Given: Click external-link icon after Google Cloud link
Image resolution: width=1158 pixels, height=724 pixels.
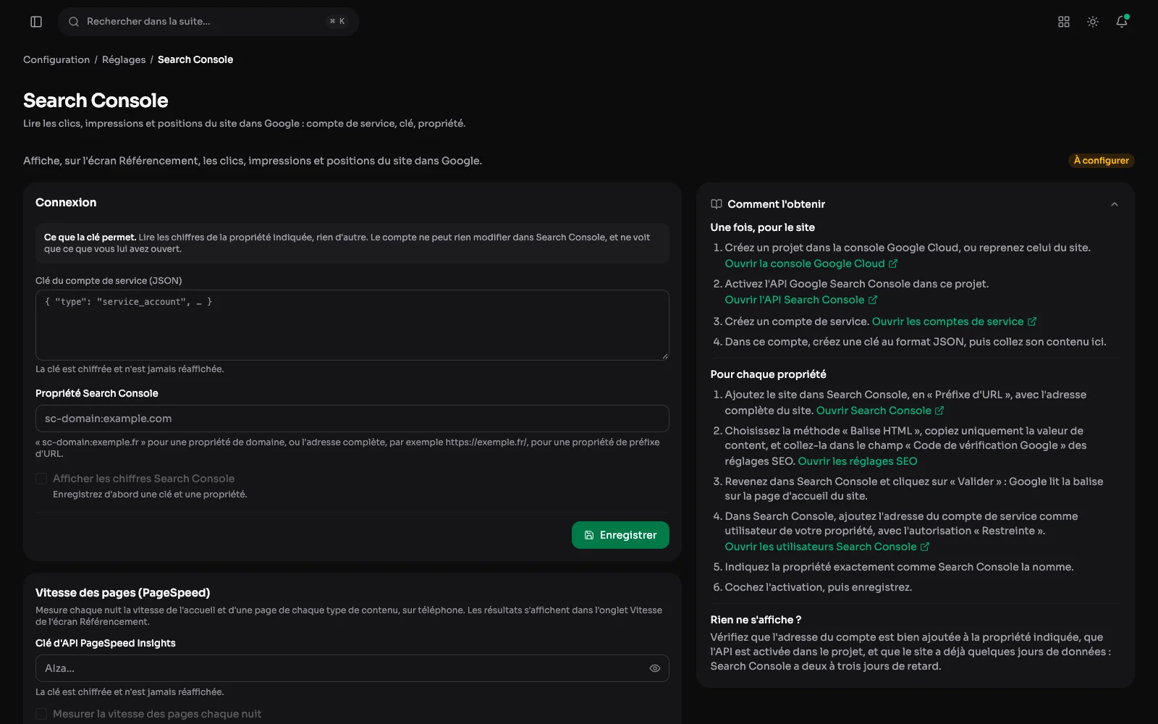Looking at the screenshot, I should pos(893,264).
